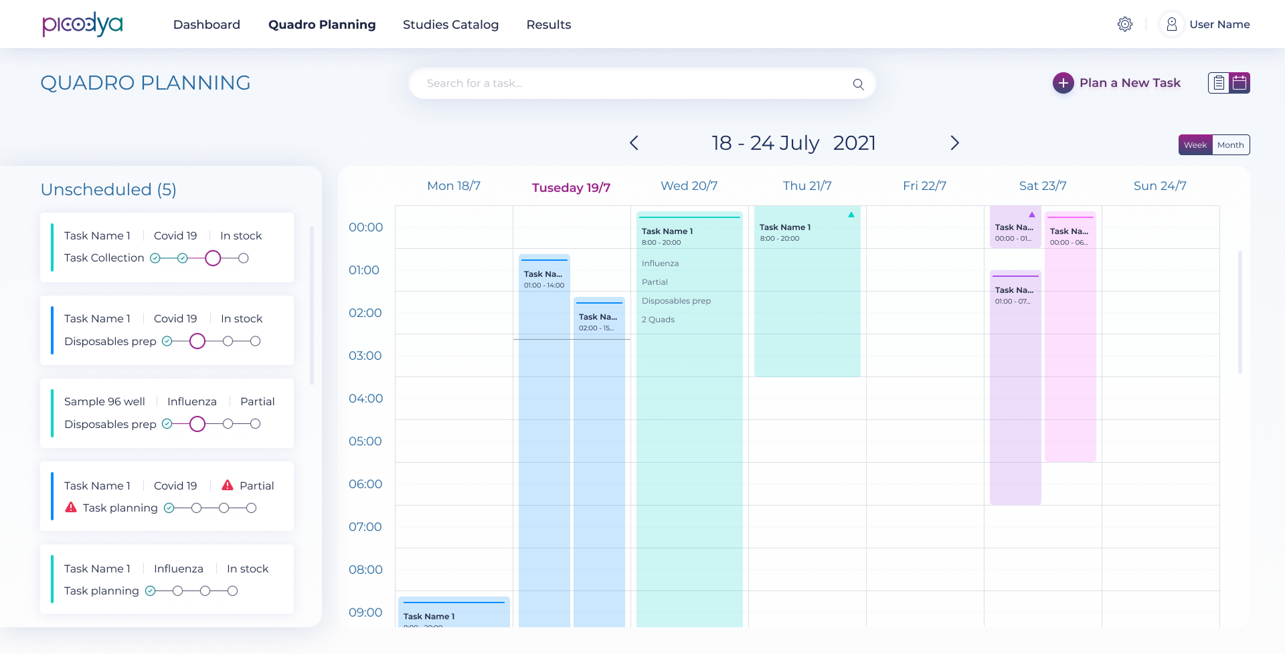Screen dimensions: 1285x654
Task: Select Week view toggle
Action: point(1195,145)
